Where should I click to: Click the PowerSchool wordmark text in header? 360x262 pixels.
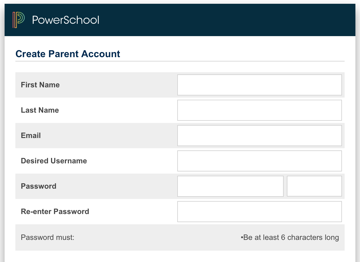click(66, 20)
